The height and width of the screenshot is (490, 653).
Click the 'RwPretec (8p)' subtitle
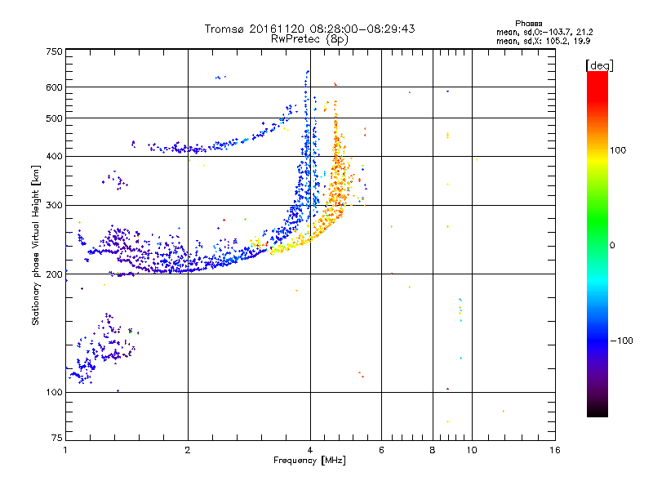(x=309, y=39)
